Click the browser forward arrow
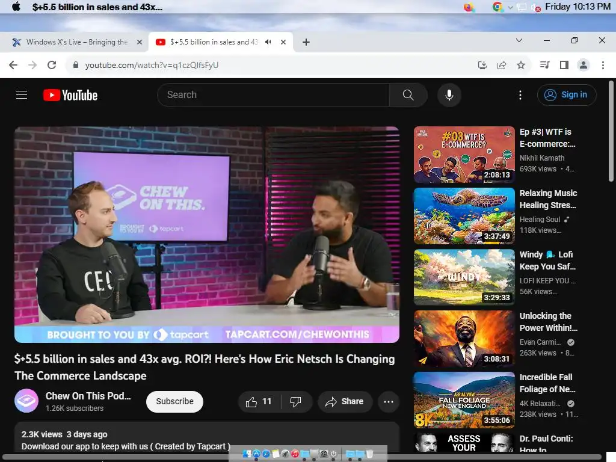This screenshot has height=462, width=616. [x=32, y=65]
